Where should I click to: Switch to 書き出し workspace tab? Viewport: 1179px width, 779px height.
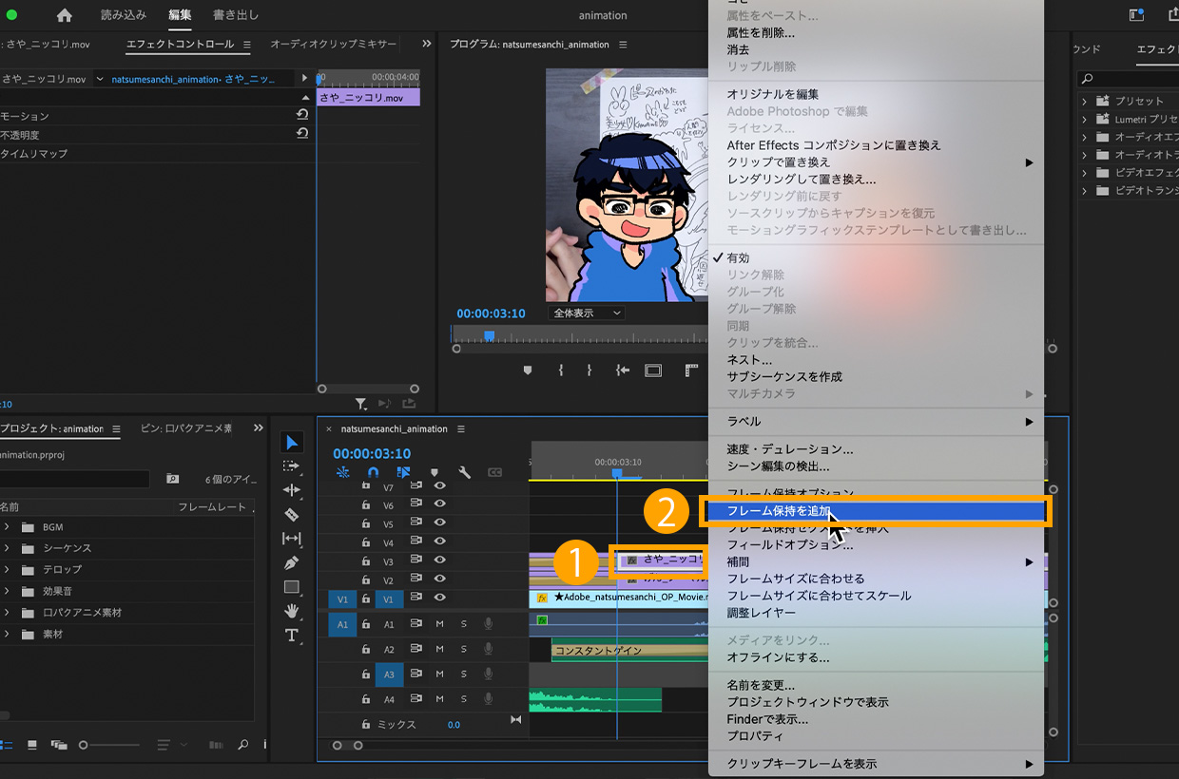[235, 15]
